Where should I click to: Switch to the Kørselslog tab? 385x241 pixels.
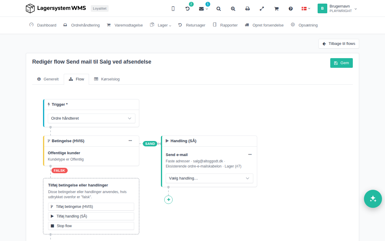(x=107, y=79)
